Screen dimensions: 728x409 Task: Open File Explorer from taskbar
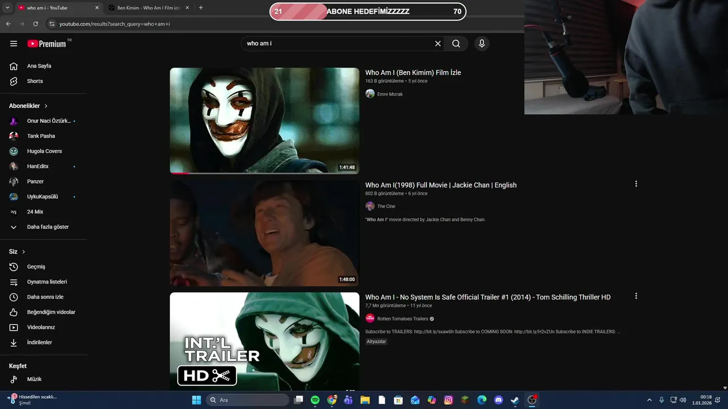pos(365,400)
